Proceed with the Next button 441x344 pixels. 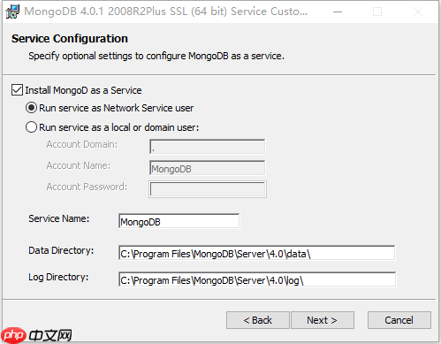point(323,320)
